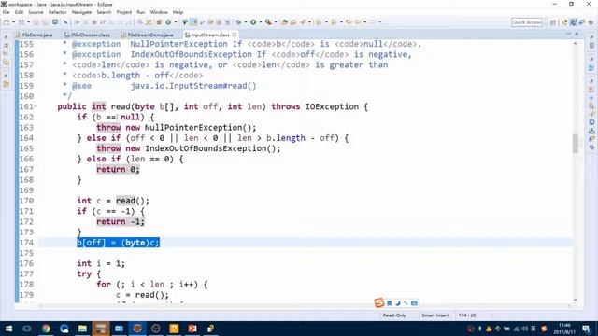Open the Run dropdown arrow
598x336 pixels.
(x=261, y=22)
